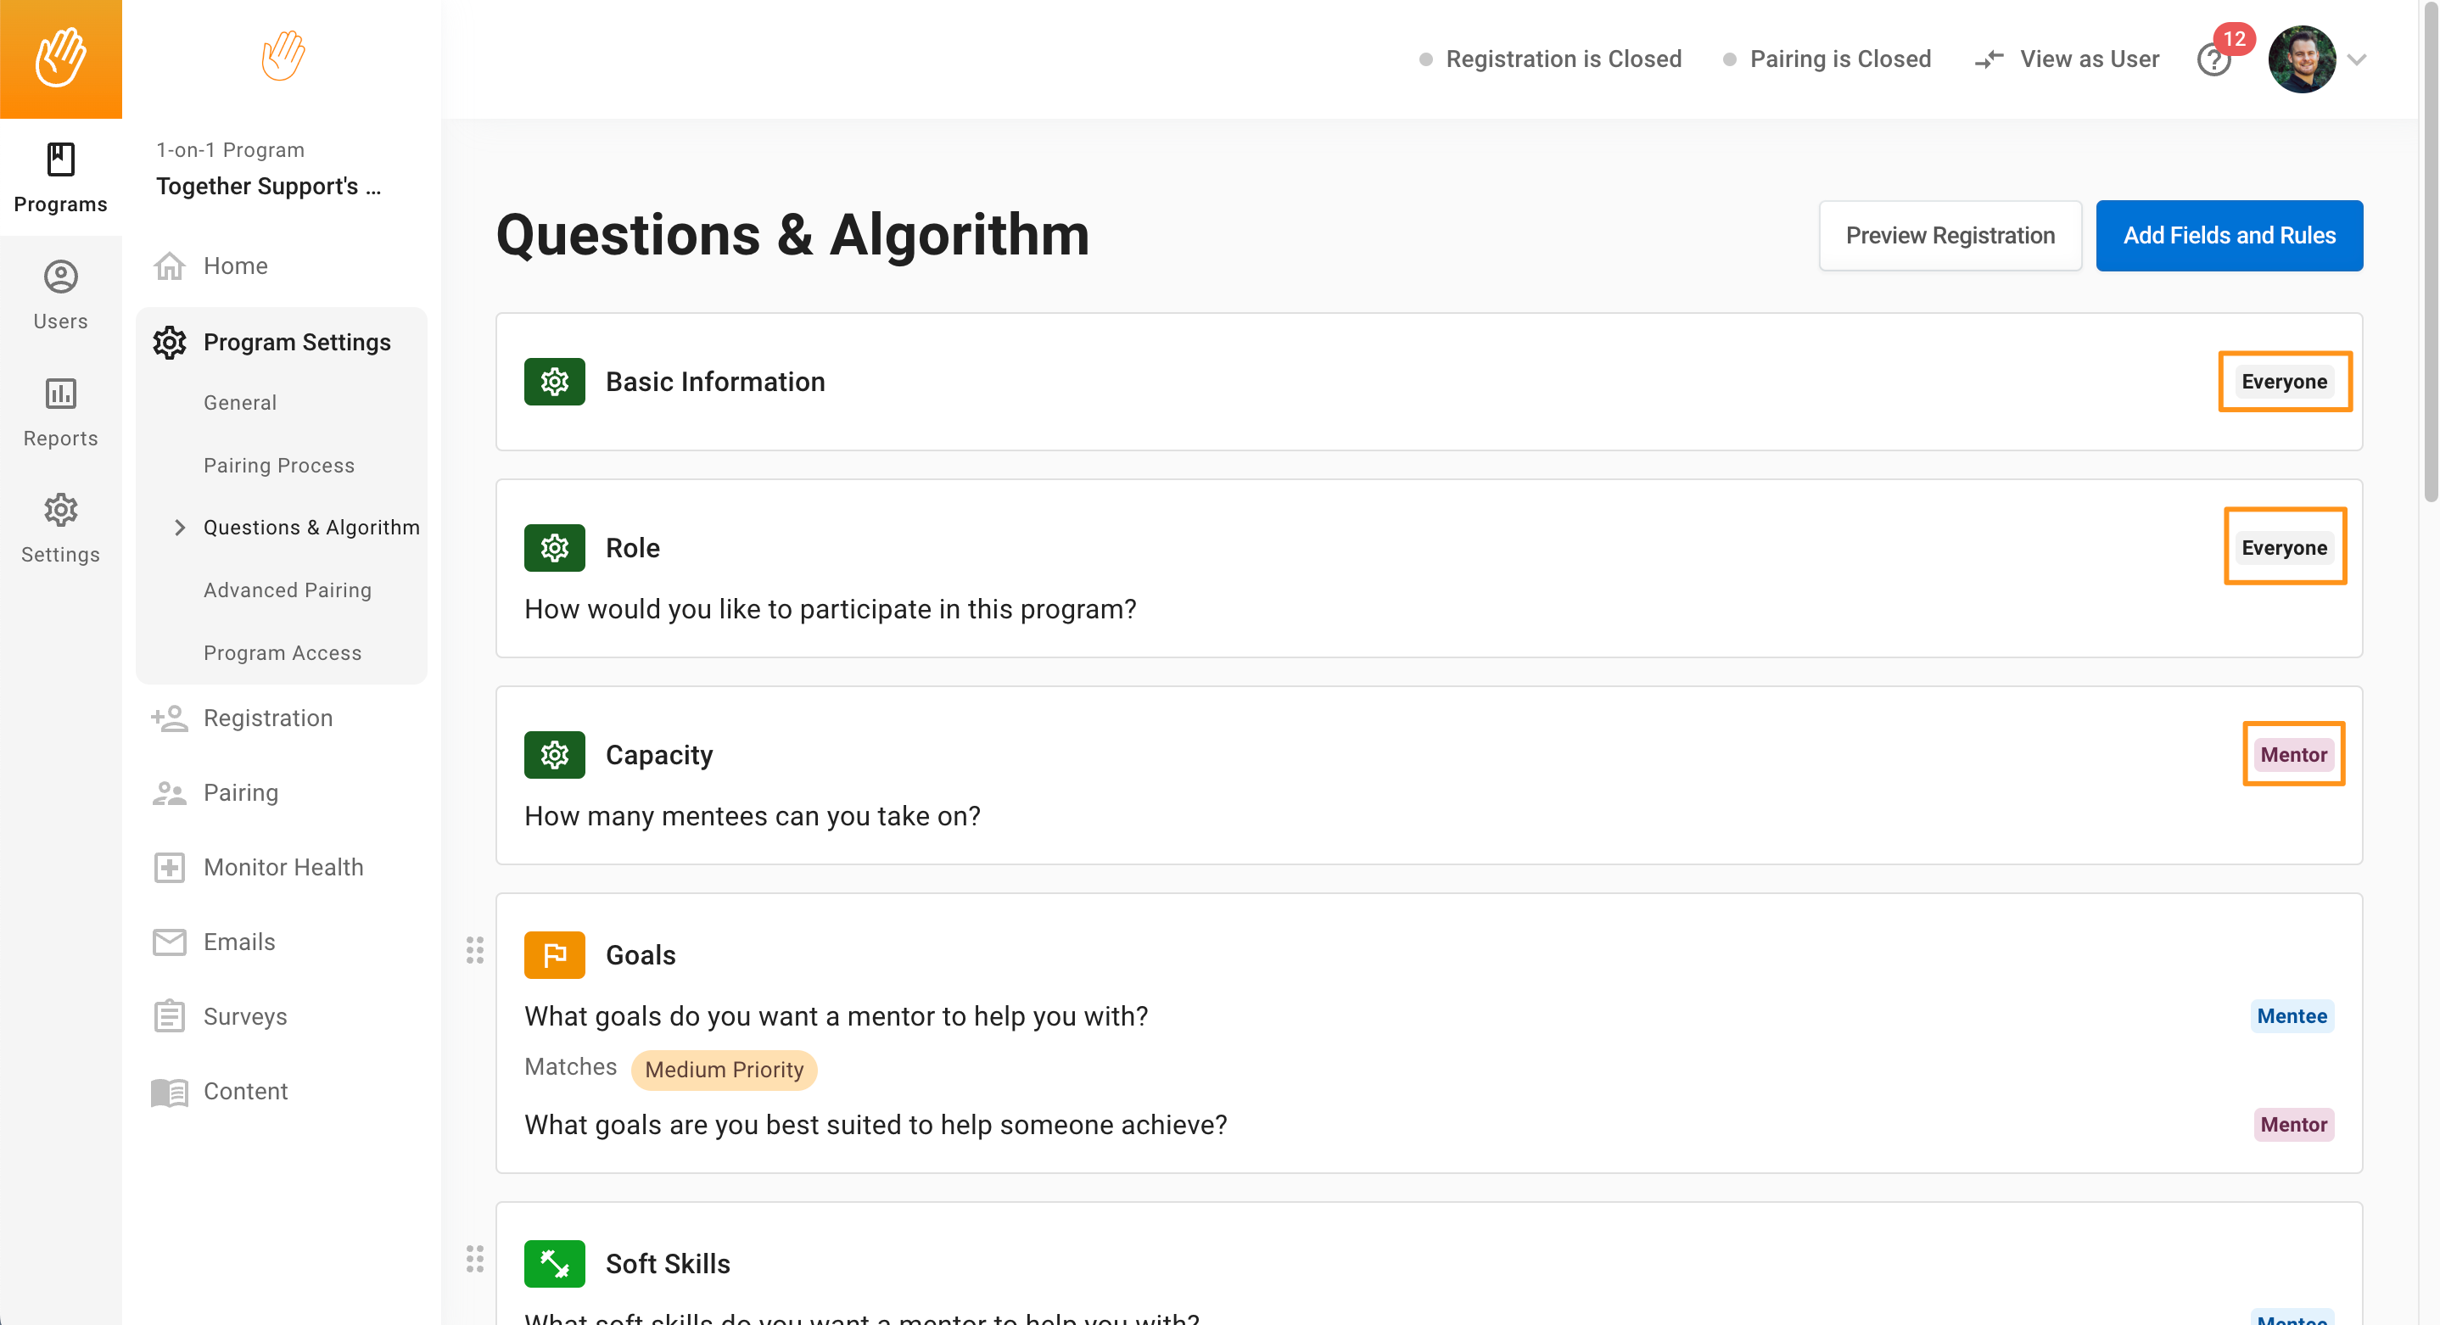Open the Program Access submenu item
The height and width of the screenshot is (1325, 2440).
(x=283, y=652)
